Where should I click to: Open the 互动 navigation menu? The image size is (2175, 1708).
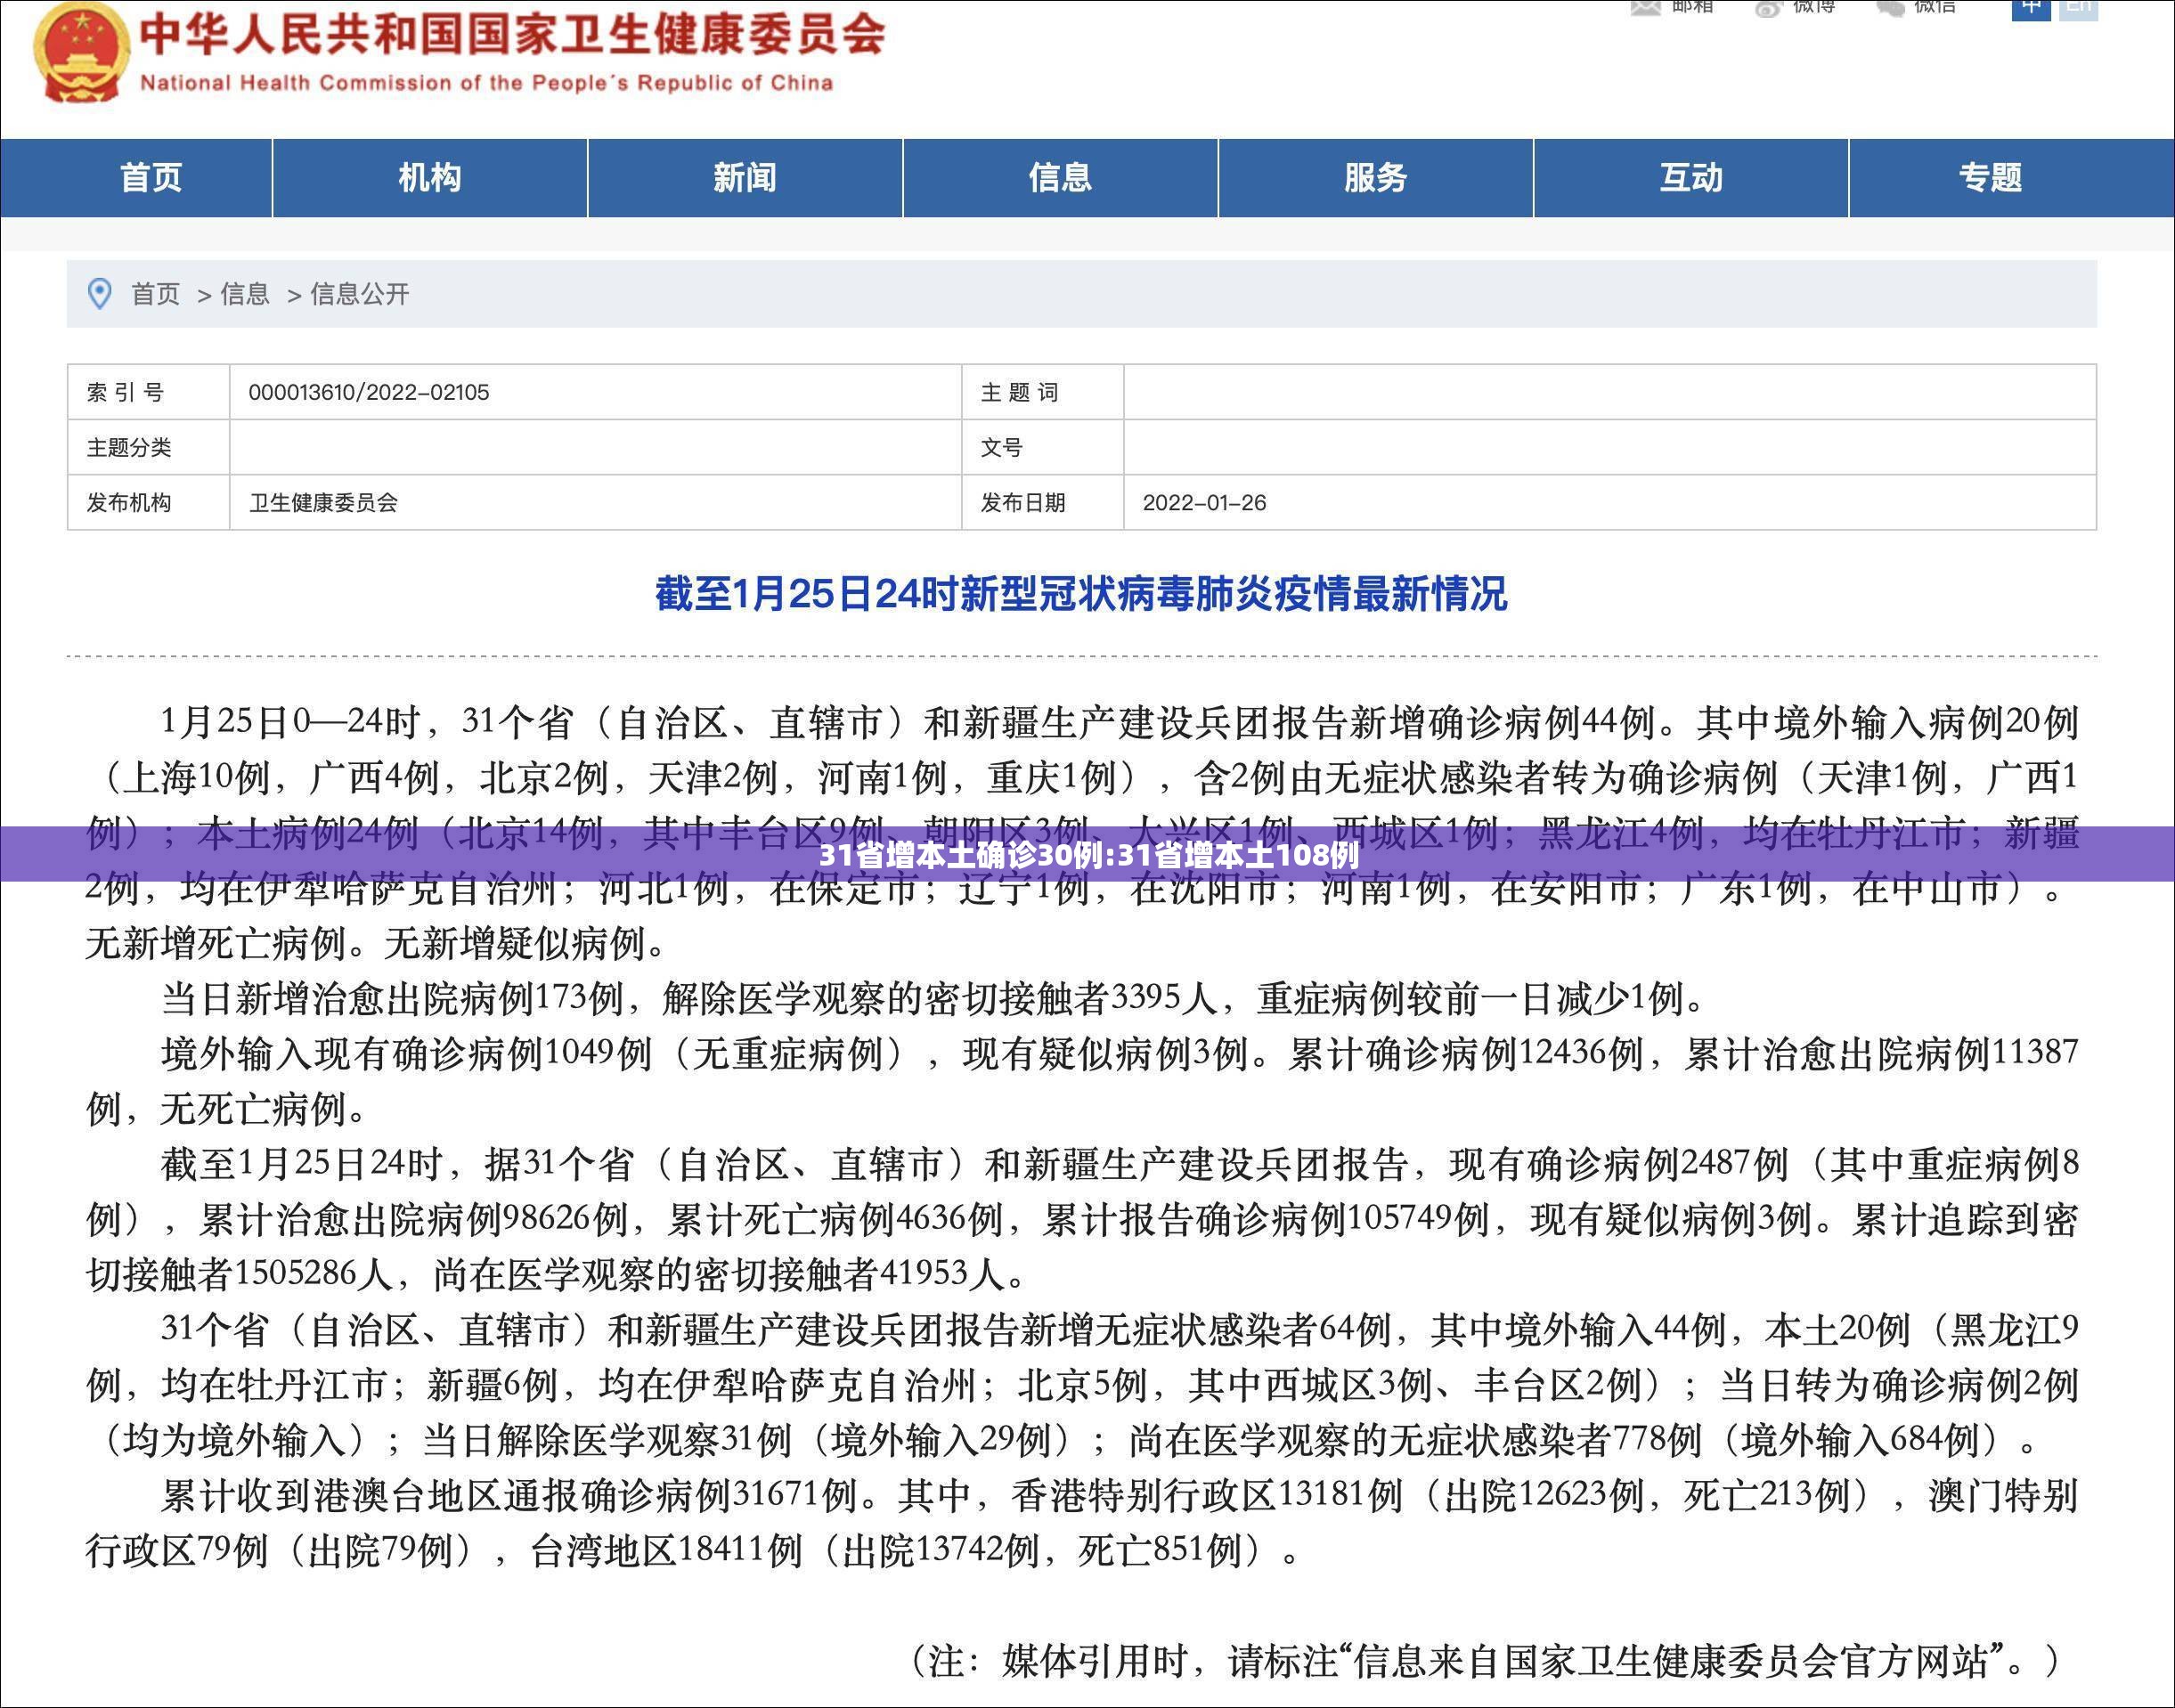click(x=1691, y=178)
